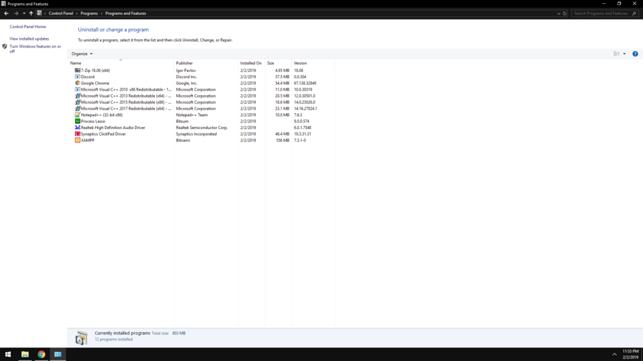Click version 67.138.32849 cell
This screenshot has height=361, width=643.
(305, 83)
